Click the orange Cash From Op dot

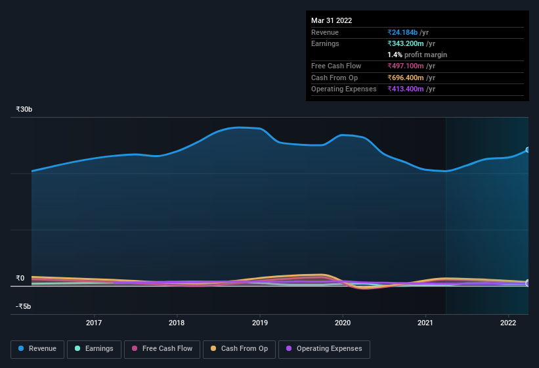[x=213, y=348]
